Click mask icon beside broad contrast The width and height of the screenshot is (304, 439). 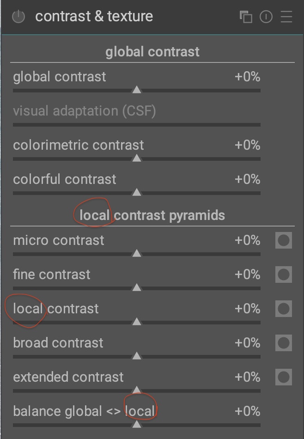coord(283,343)
